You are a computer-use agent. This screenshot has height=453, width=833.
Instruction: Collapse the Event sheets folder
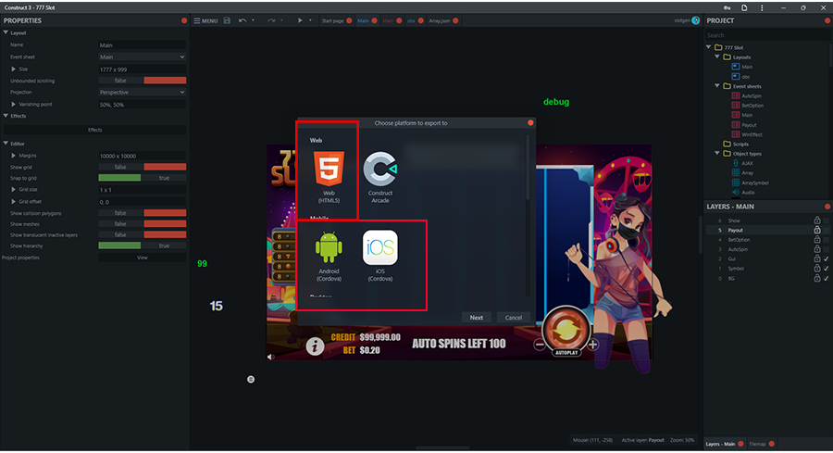[716, 85]
